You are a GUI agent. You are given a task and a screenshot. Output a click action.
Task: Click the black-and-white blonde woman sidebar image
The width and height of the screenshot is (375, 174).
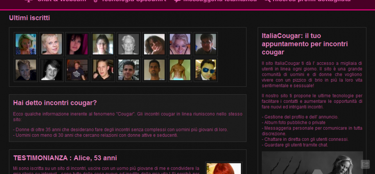point(312,163)
